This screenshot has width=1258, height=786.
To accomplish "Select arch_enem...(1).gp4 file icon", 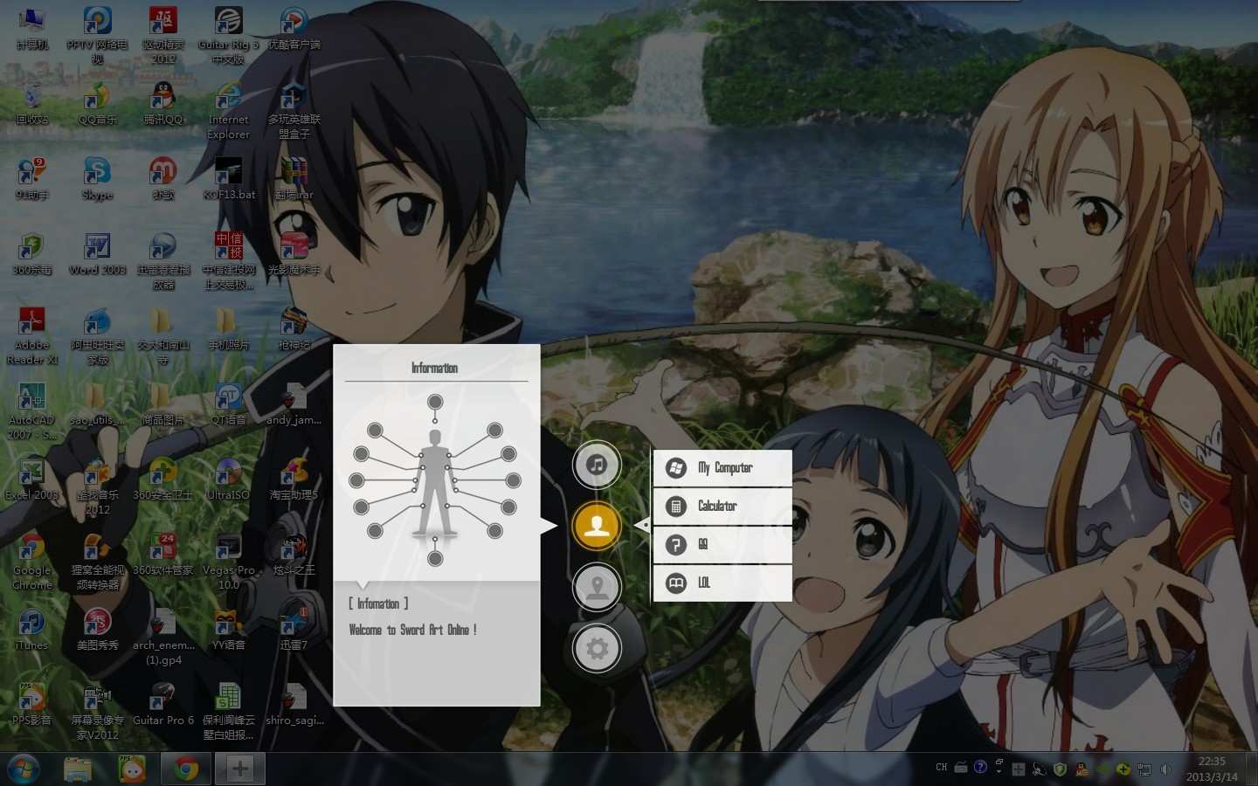I will [162, 636].
